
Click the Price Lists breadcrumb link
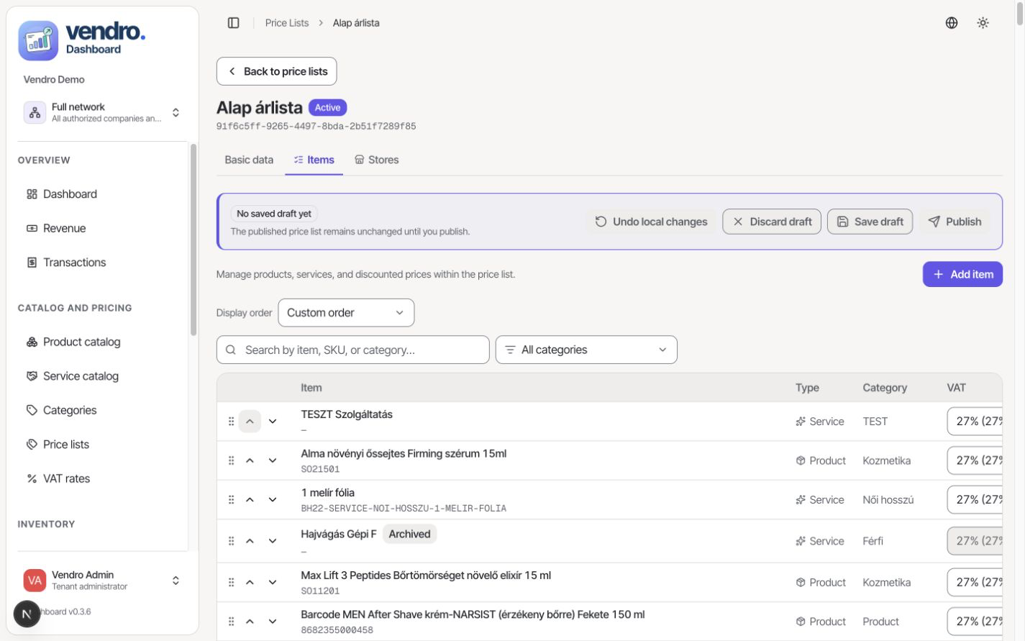pos(286,23)
